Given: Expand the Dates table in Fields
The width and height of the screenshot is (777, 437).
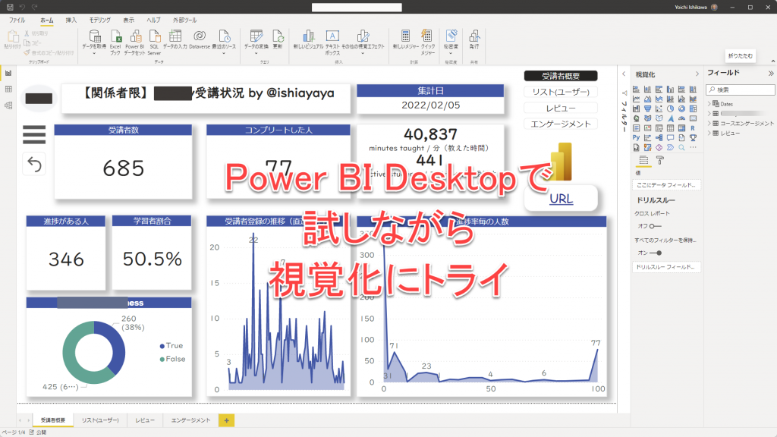Looking at the screenshot, I should (x=709, y=103).
